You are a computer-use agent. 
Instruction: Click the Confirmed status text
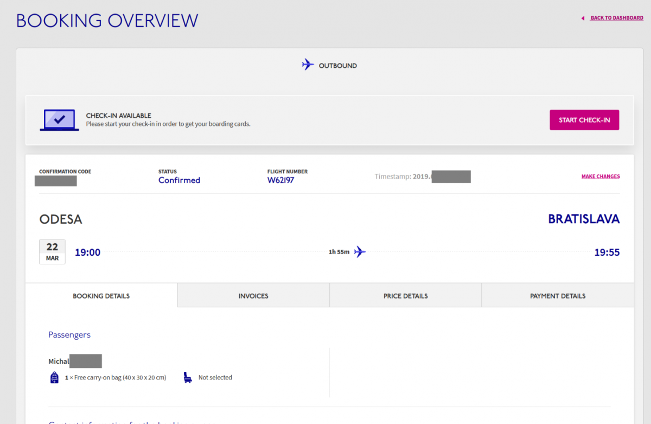coord(179,180)
